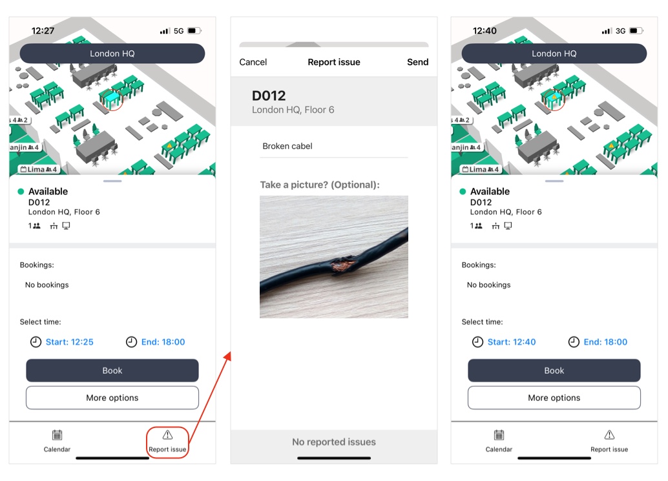Open Calendar icon in left screen
This screenshot has width=668, height=481.
(x=57, y=435)
